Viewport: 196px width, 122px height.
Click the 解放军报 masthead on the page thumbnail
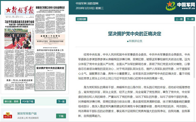tap(20, 10)
